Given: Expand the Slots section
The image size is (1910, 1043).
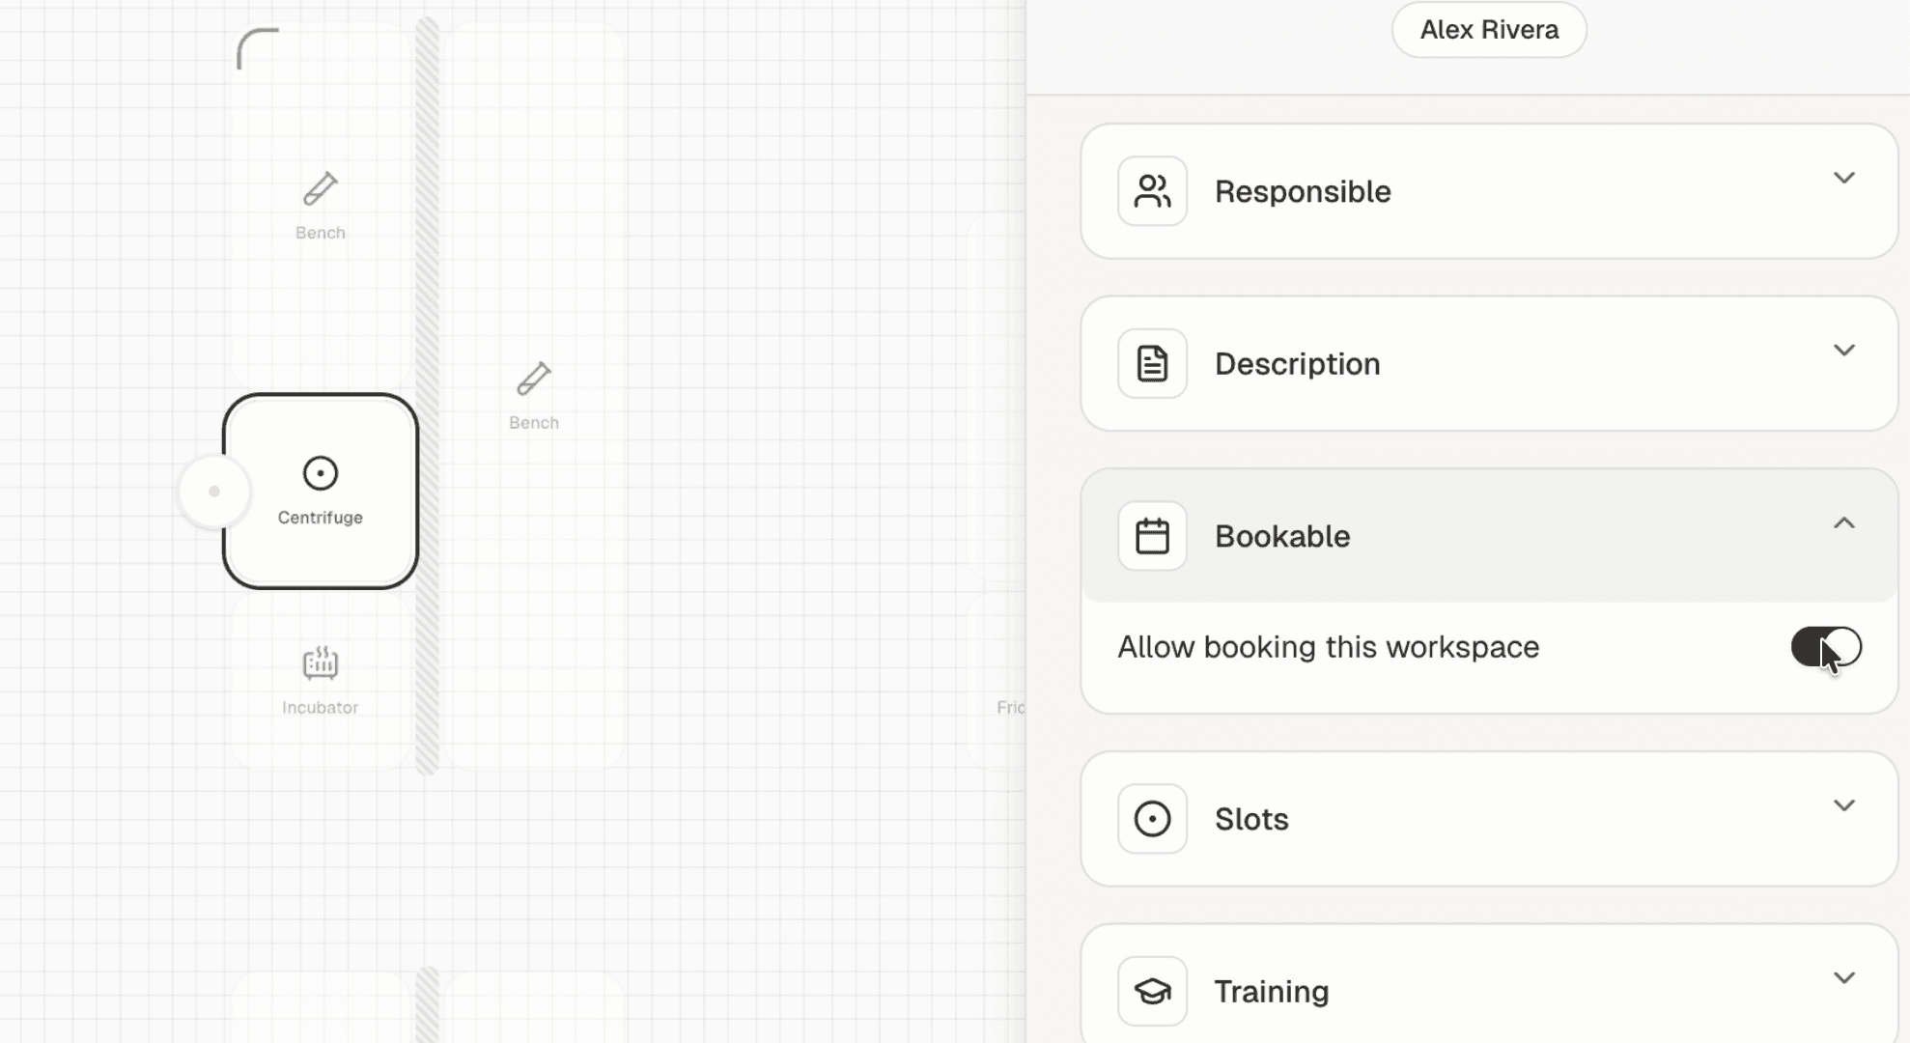Looking at the screenshot, I should (x=1845, y=804).
